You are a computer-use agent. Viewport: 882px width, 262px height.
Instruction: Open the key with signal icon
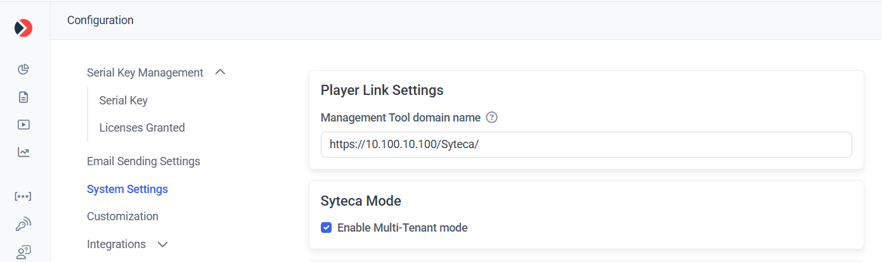point(23,224)
